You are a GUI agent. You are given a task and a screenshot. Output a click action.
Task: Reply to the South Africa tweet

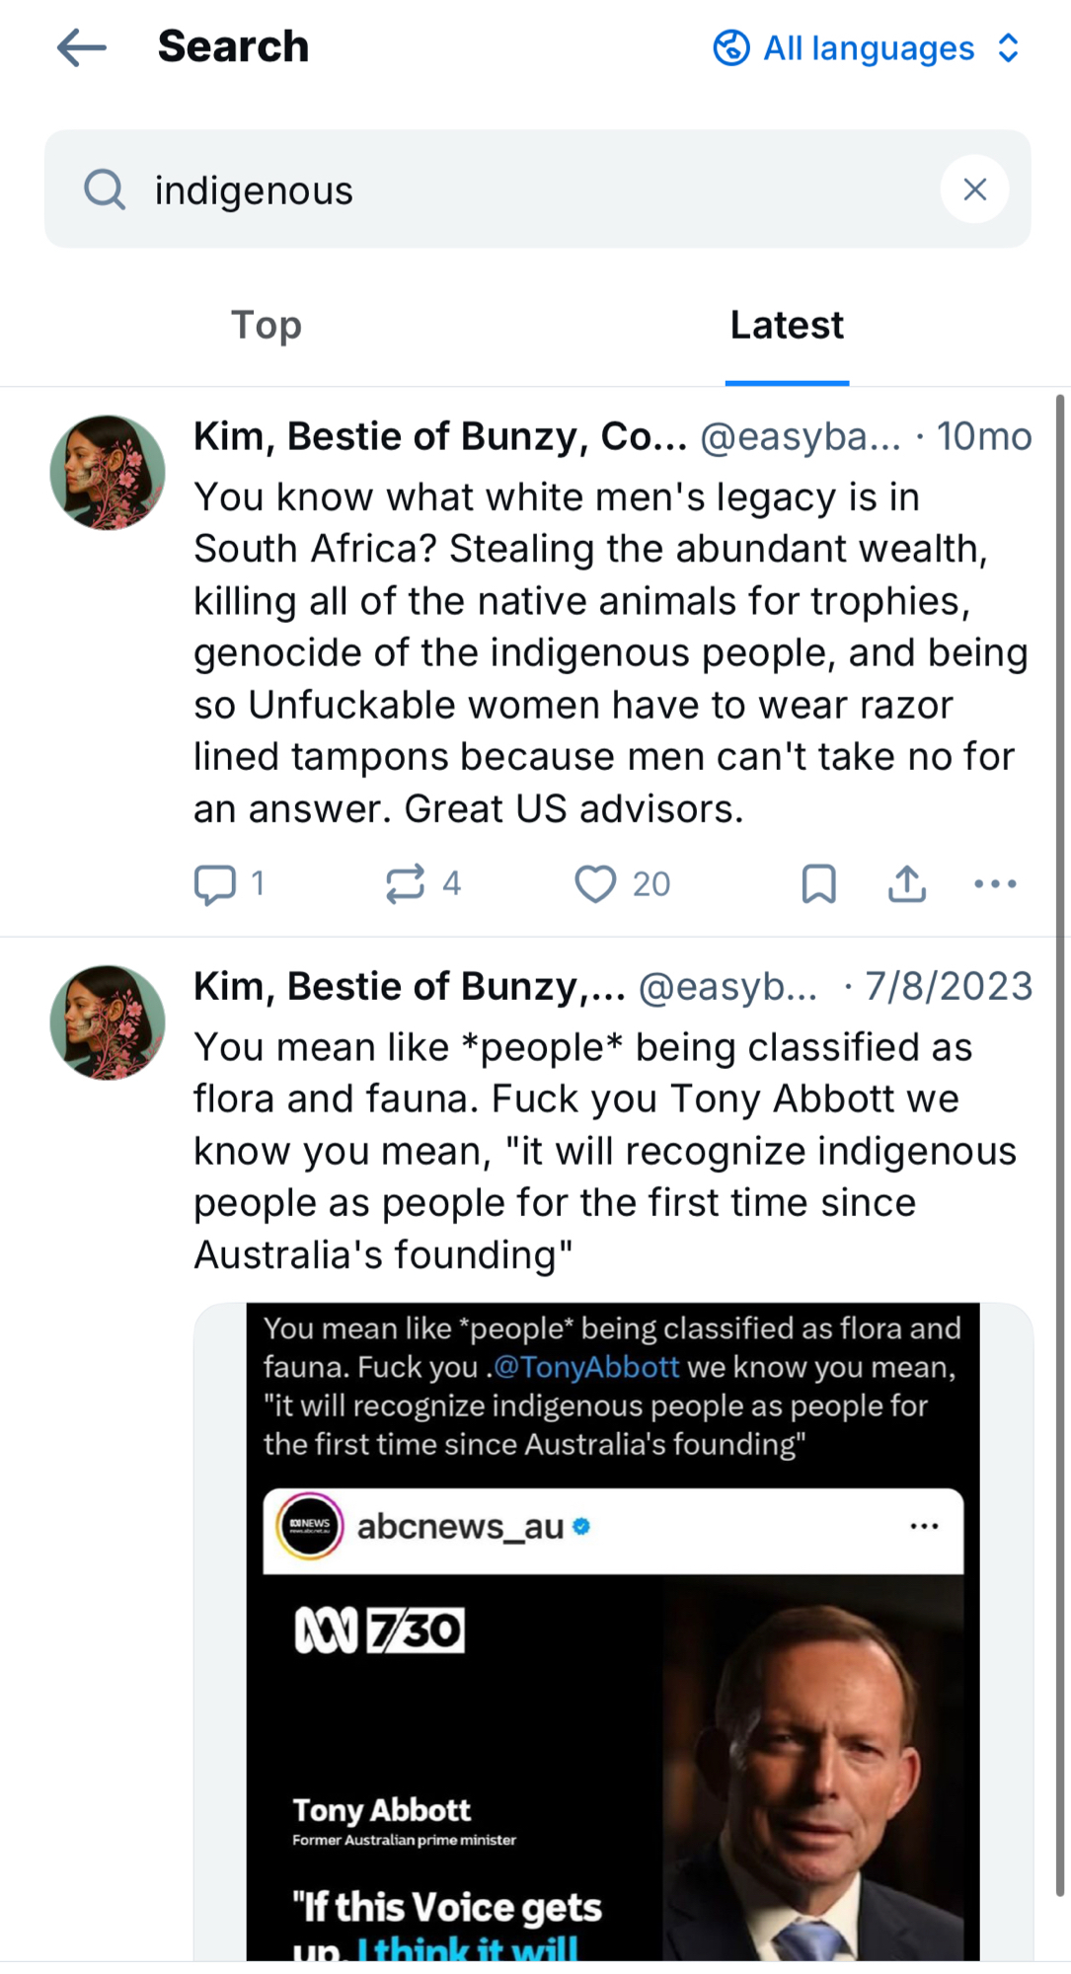(x=215, y=883)
